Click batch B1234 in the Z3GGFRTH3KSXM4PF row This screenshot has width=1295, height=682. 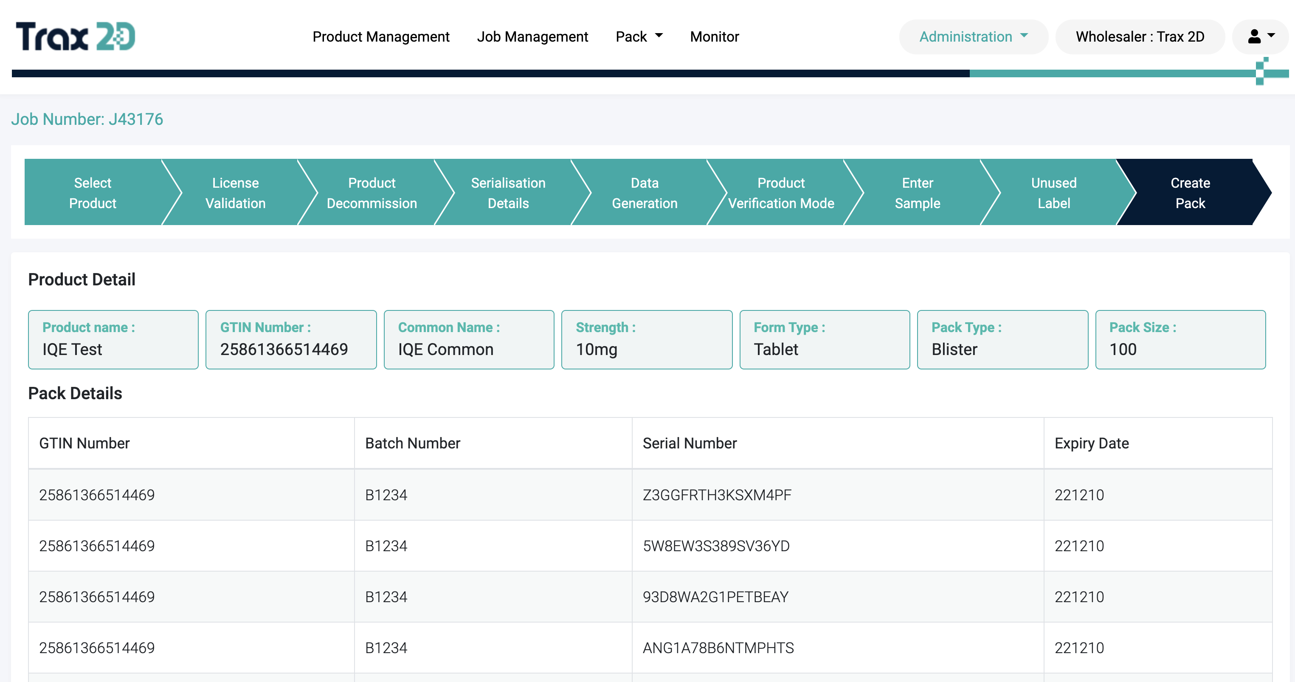[386, 495]
